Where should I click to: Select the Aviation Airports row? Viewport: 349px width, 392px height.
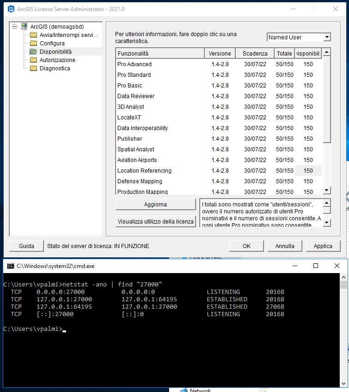tap(219, 160)
